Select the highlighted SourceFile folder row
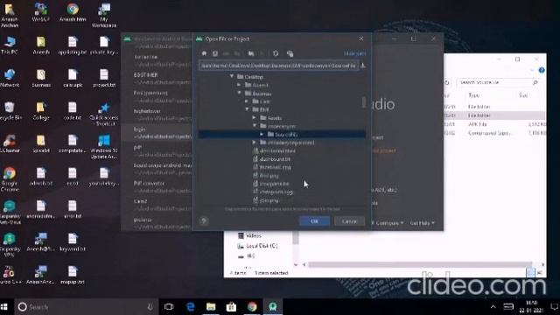This screenshot has height=315, width=560. pyautogui.click(x=282, y=134)
